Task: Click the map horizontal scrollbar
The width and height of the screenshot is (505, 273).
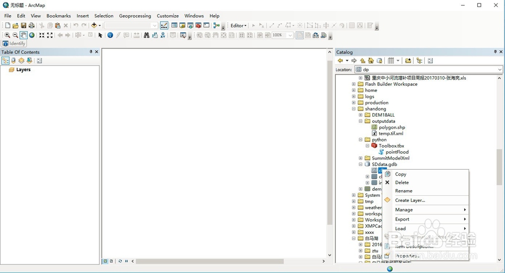Action: (x=210, y=261)
